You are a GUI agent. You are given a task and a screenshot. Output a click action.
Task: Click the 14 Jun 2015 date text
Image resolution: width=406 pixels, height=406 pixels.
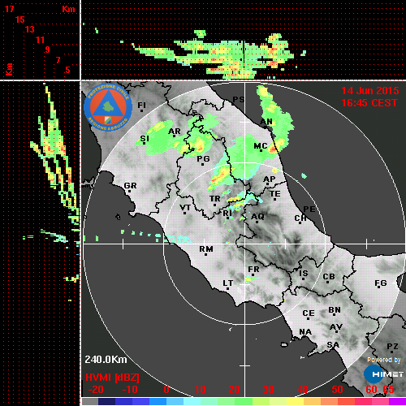(x=370, y=91)
